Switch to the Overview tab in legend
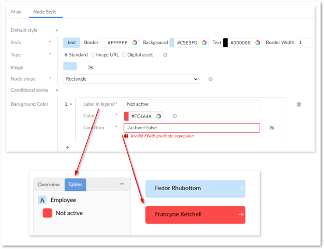This screenshot has width=324, height=249. click(49, 185)
